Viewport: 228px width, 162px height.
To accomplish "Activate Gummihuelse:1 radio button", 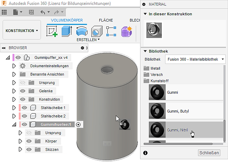I will [78, 124].
